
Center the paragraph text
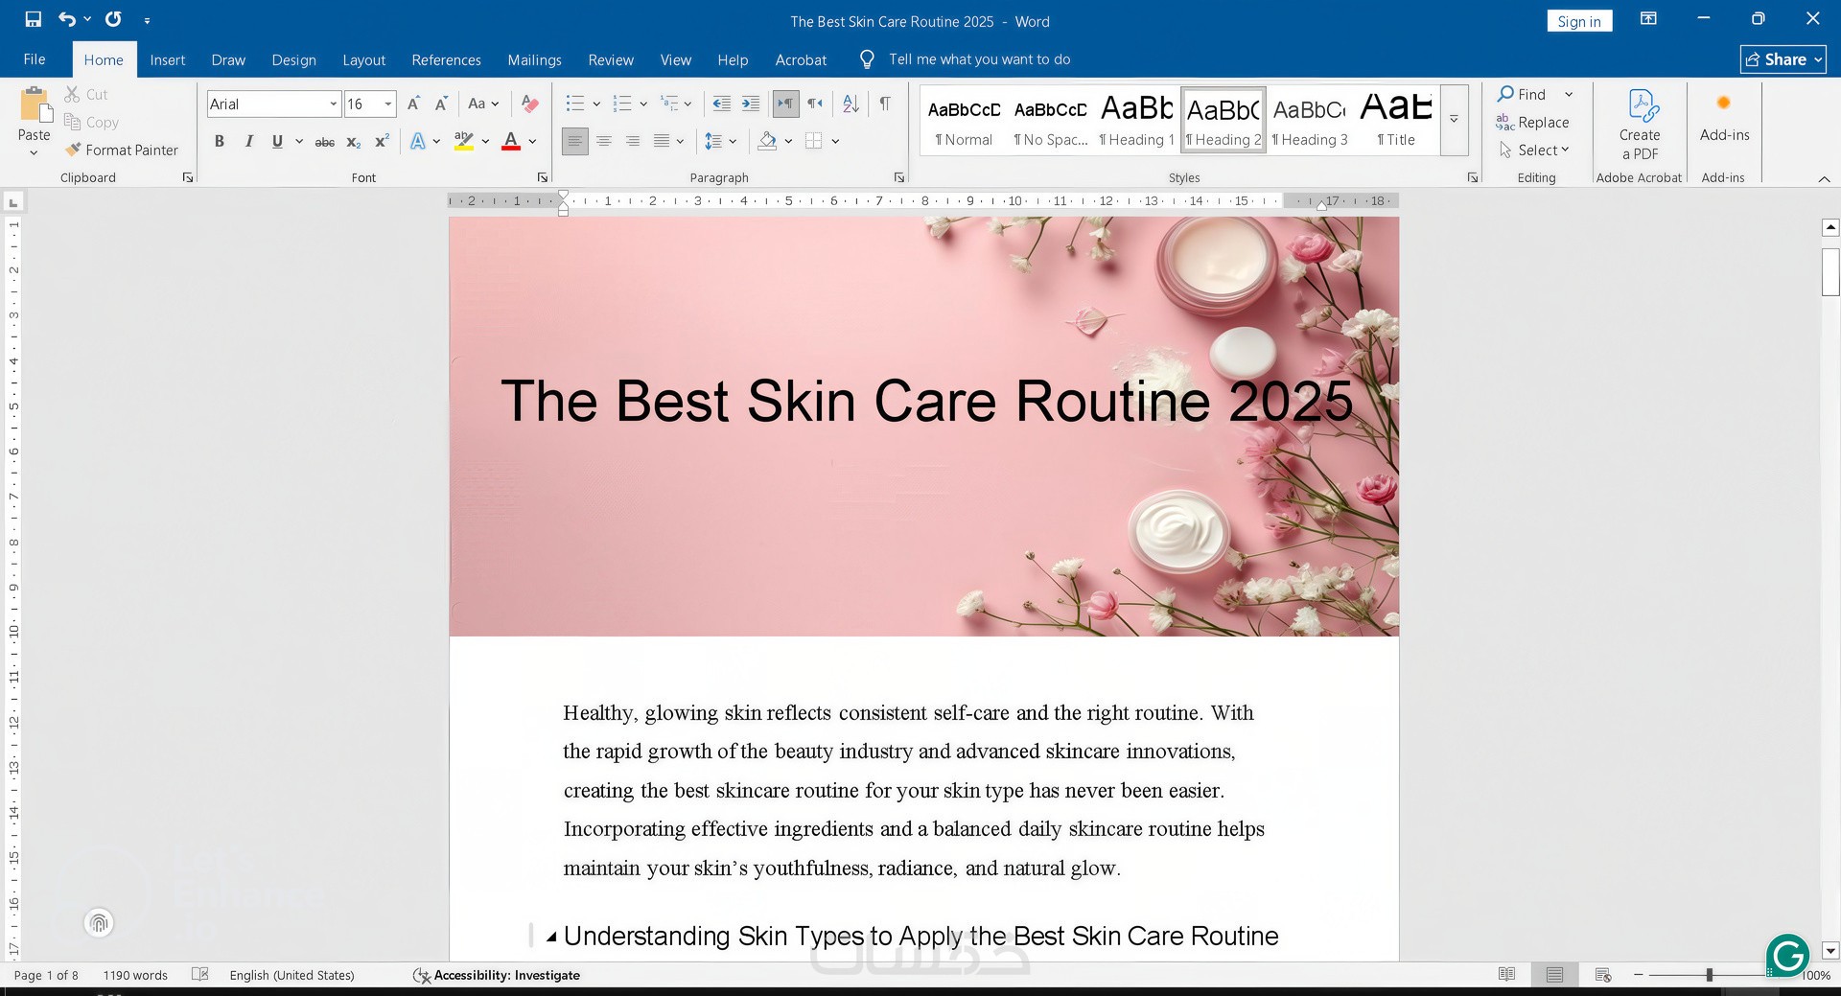pos(604,142)
